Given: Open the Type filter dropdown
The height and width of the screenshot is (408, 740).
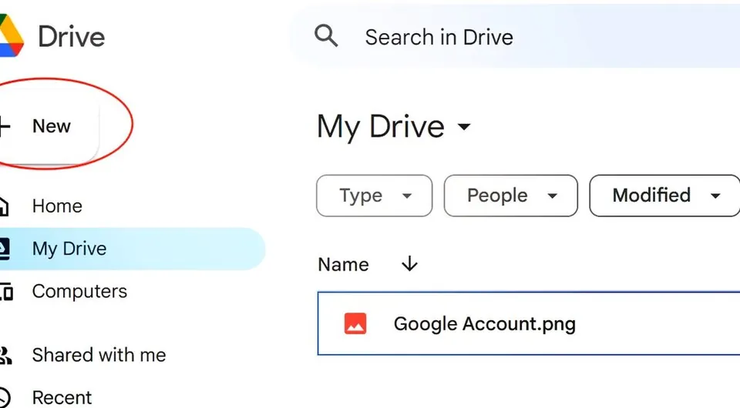Looking at the screenshot, I should pyautogui.click(x=375, y=196).
